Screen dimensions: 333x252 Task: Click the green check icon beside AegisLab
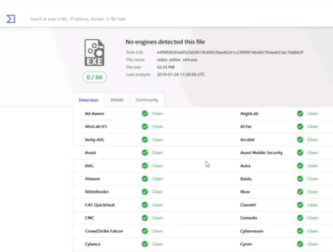pyautogui.click(x=300, y=113)
